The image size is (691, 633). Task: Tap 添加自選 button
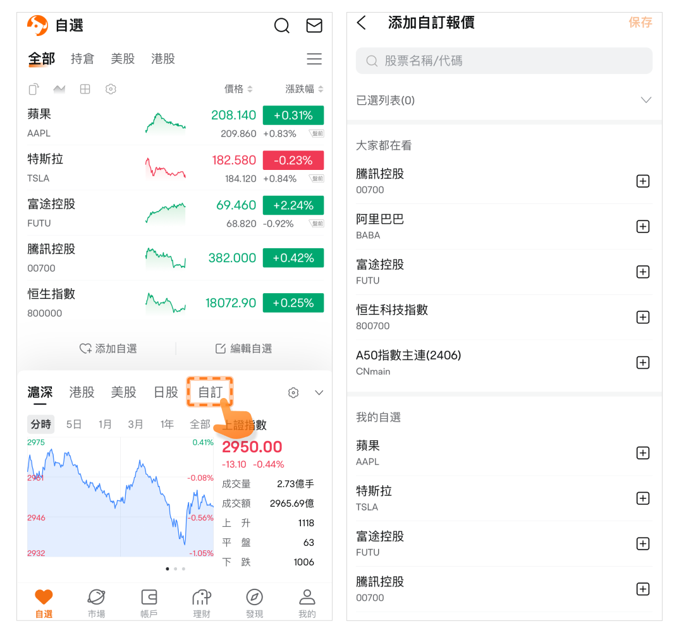coord(108,349)
